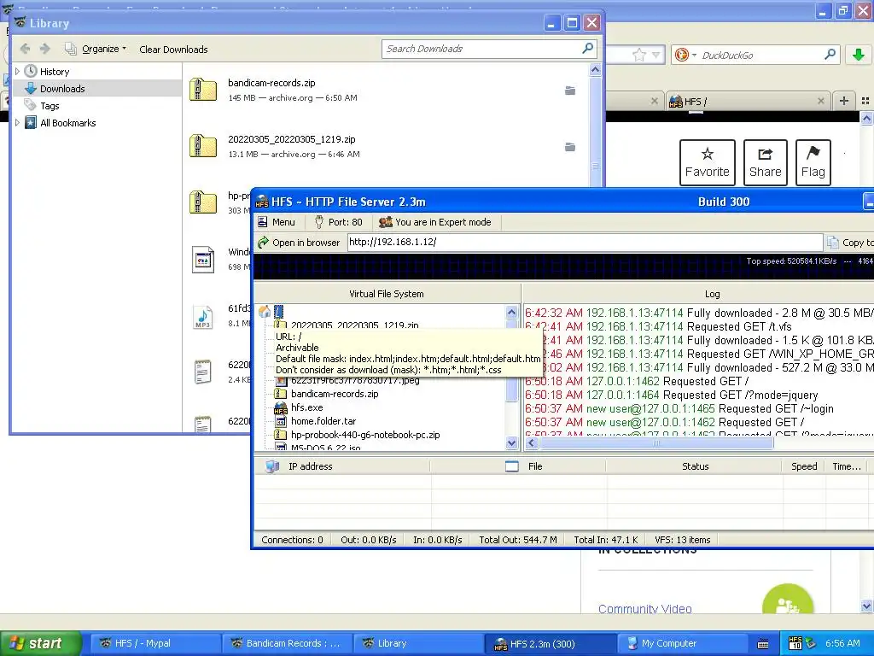Click the VFS: 13 items status entry
Screen dimensions: 874x656
coord(682,540)
